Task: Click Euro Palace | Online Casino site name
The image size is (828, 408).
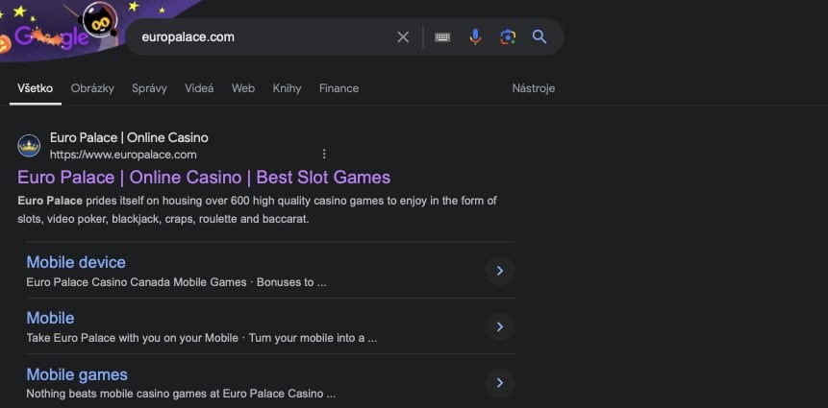Action: [x=129, y=137]
